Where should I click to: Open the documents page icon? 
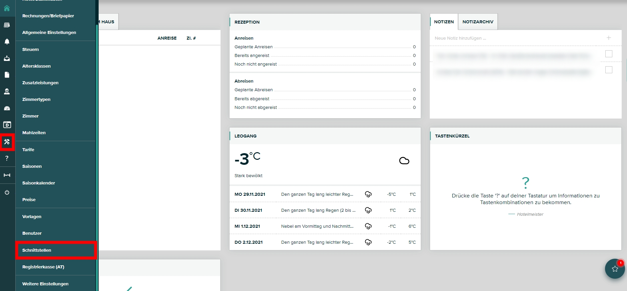(7, 75)
